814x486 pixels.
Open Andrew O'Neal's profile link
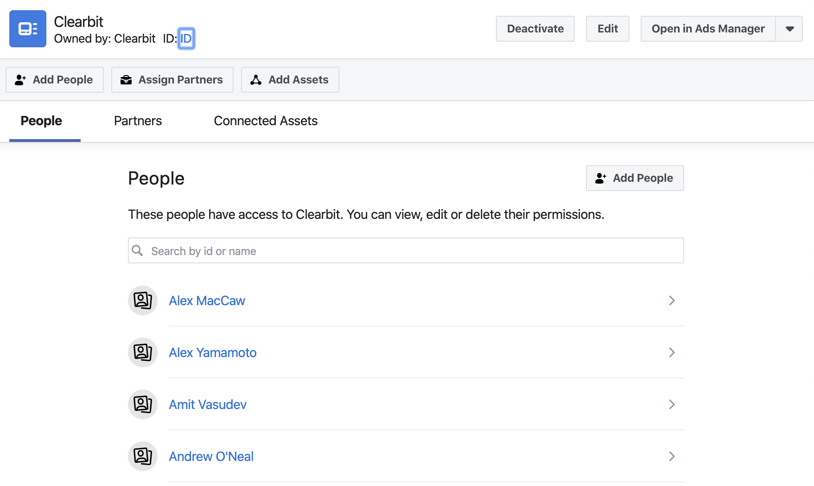pos(211,456)
